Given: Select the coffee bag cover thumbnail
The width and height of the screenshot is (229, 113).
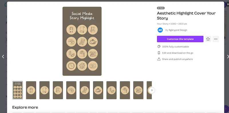Looking at the screenshot, I should point(58,90).
